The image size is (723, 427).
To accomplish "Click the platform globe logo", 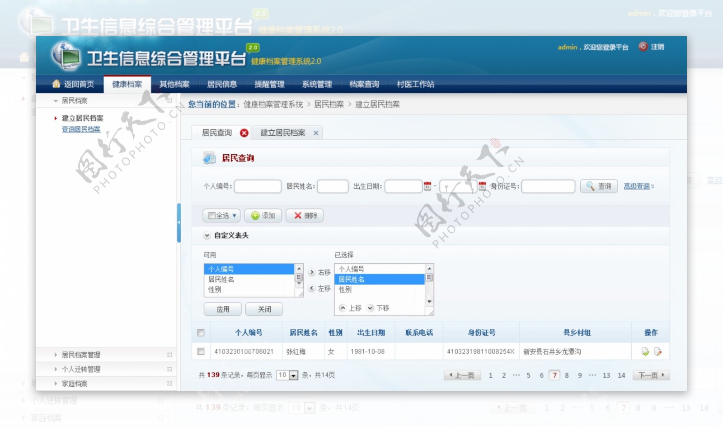I will pyautogui.click(x=66, y=57).
